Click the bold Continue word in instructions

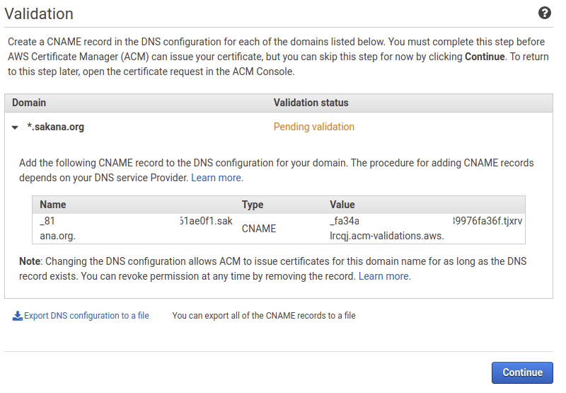pyautogui.click(x=485, y=57)
